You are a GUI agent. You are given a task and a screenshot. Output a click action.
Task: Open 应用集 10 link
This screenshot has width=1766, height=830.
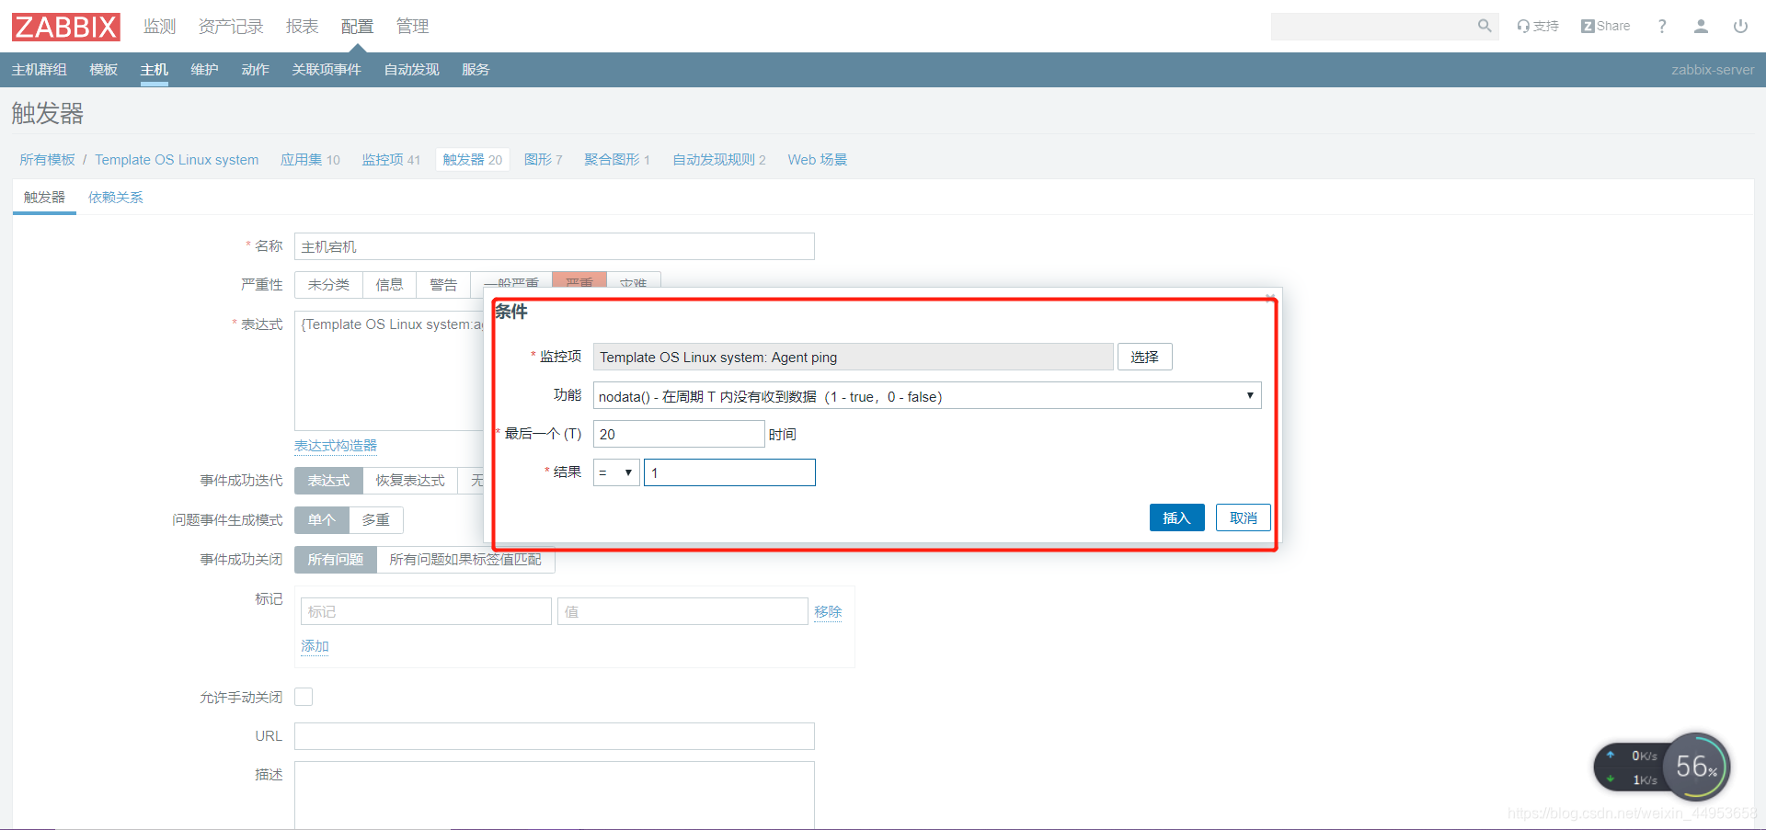(x=310, y=160)
